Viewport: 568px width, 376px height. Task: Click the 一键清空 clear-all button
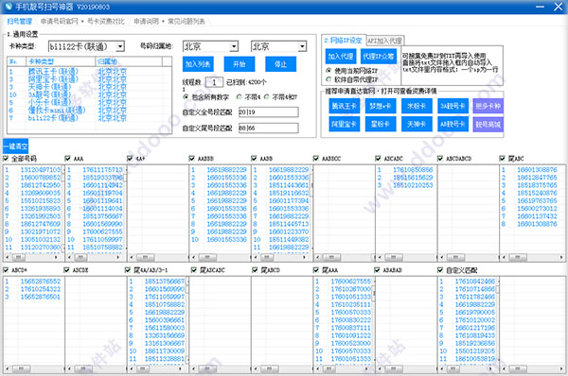(15, 146)
